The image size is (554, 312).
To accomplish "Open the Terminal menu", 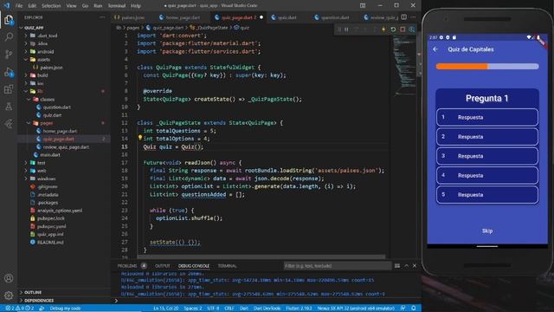I will (x=117, y=6).
